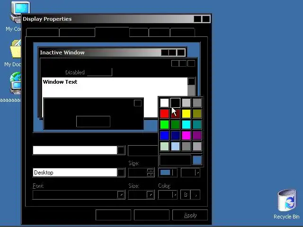Click the Font: label
The width and height of the screenshot is (303, 227).
[38, 186]
